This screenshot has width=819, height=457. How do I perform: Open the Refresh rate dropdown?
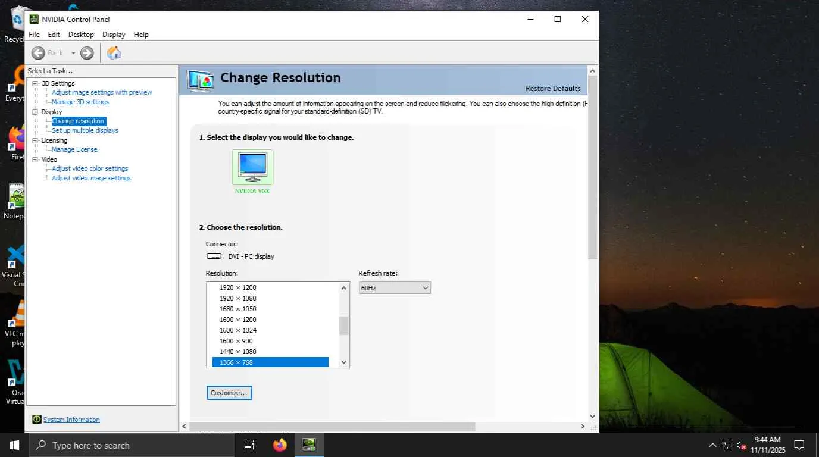point(395,288)
